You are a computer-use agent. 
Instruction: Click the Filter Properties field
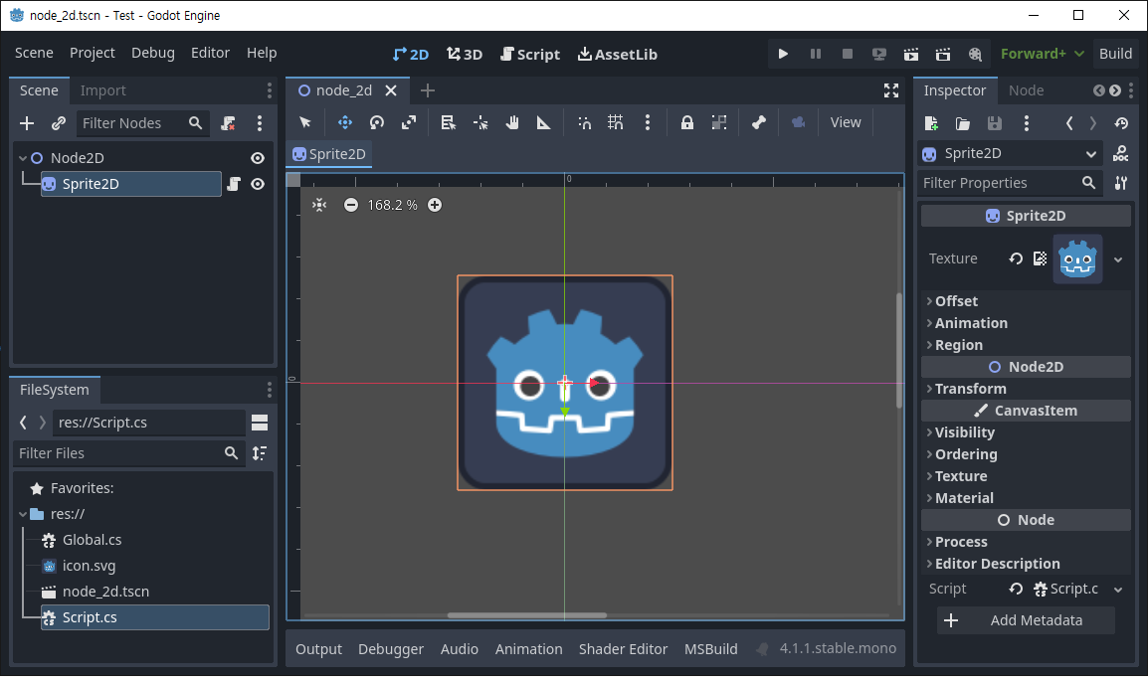tap(1010, 184)
